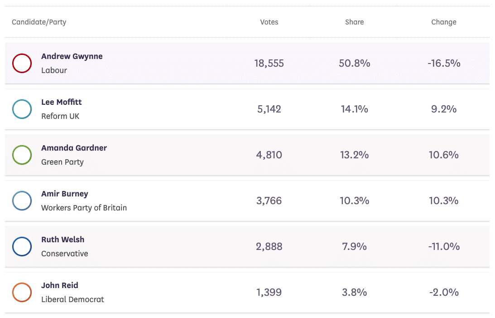495x318 pixels.
Task: Open Andrew Gwynne candidate name
Action: coord(72,56)
